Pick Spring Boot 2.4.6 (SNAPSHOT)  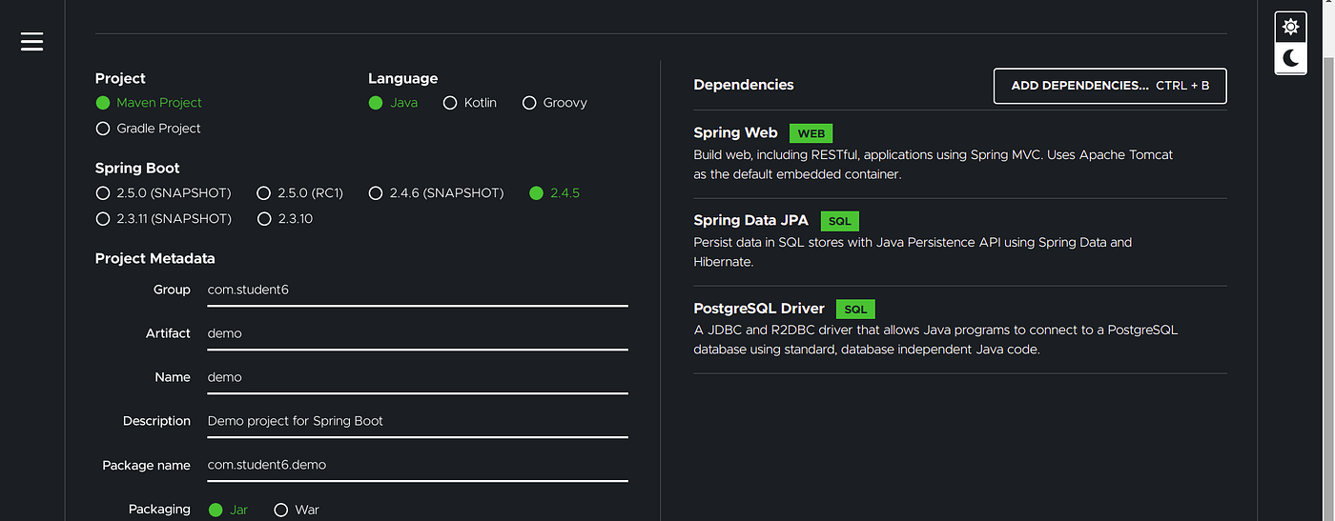pyautogui.click(x=437, y=193)
